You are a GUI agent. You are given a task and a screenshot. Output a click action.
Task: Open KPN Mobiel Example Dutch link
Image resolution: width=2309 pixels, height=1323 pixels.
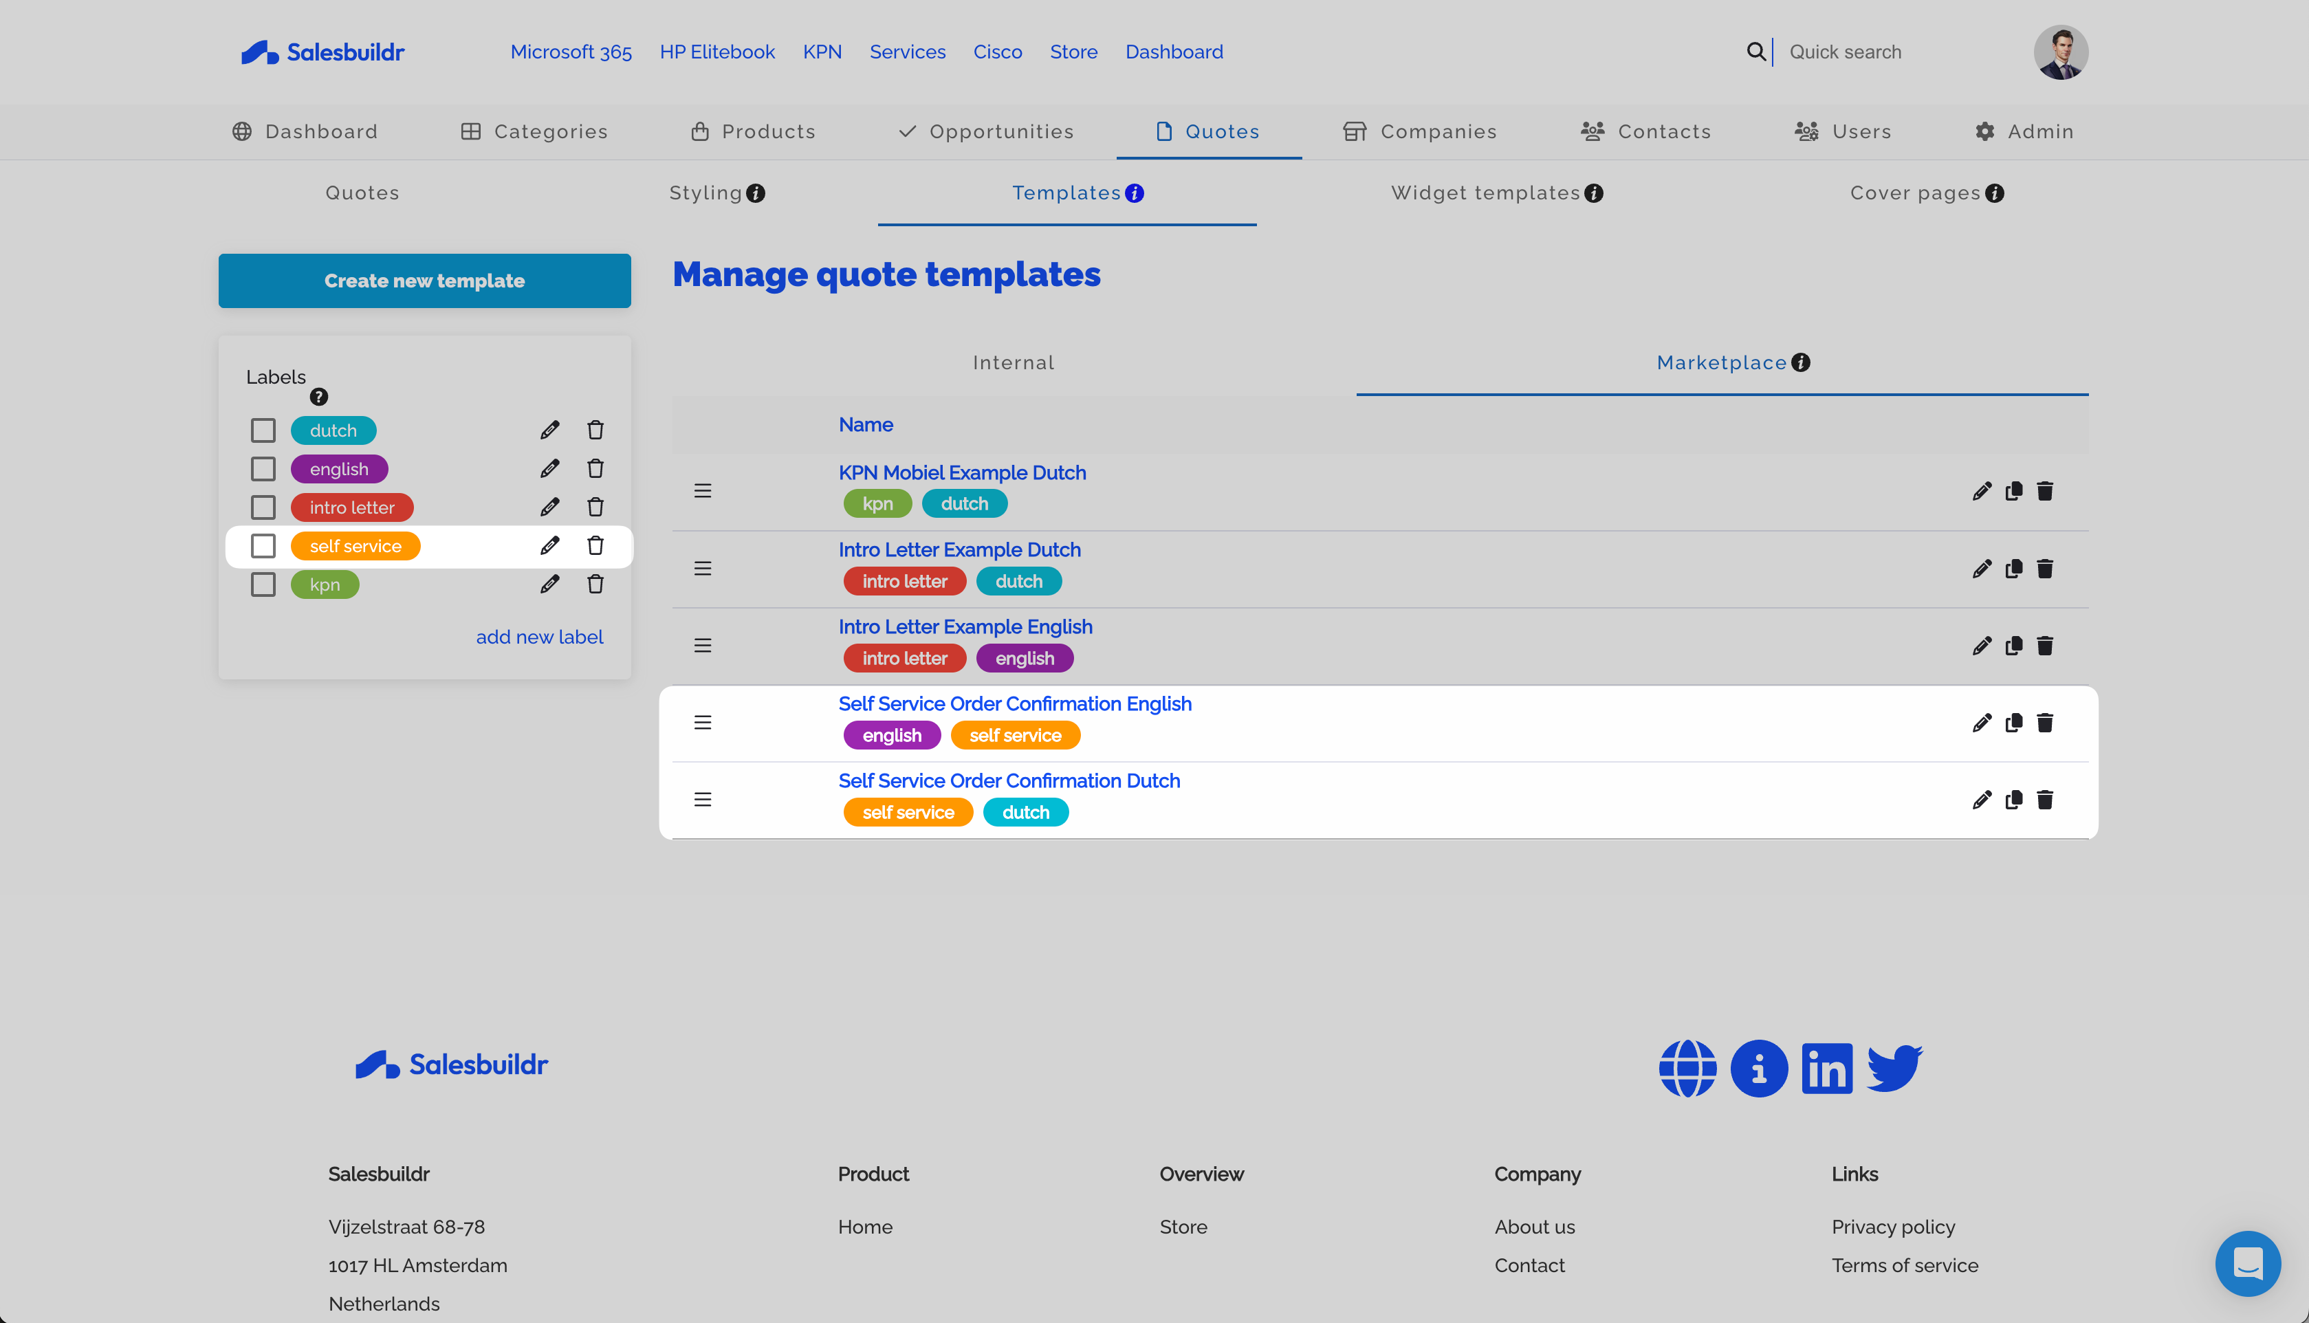(962, 472)
